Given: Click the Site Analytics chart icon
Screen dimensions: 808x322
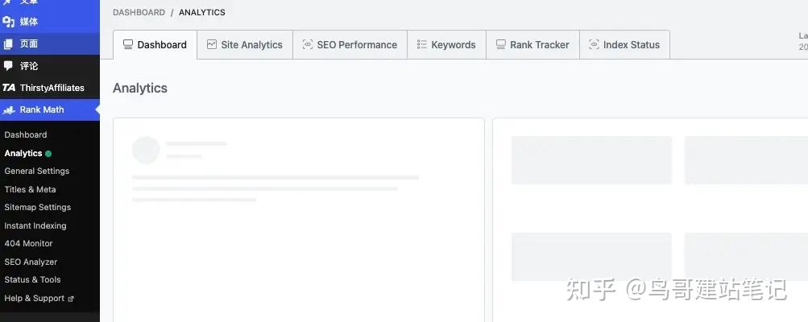Looking at the screenshot, I should tap(212, 45).
